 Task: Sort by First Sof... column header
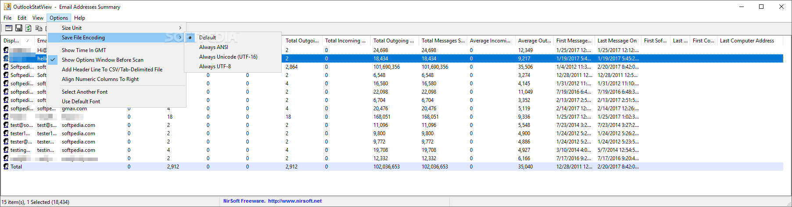pos(656,41)
